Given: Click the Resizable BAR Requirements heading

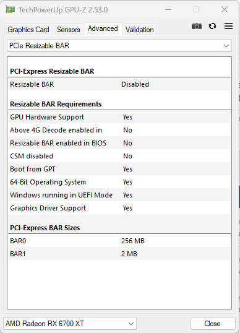Looking at the screenshot, I should click(56, 104).
